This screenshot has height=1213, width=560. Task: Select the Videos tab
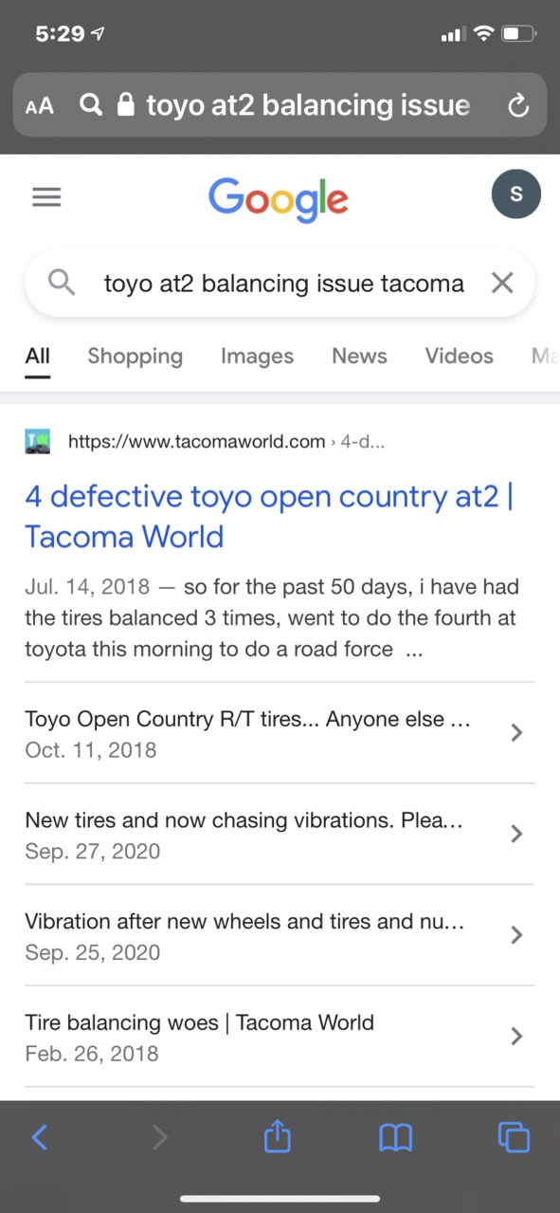click(459, 356)
